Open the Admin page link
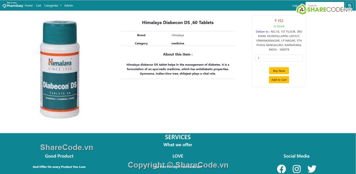This screenshot has height=174, width=356. coord(69,6)
